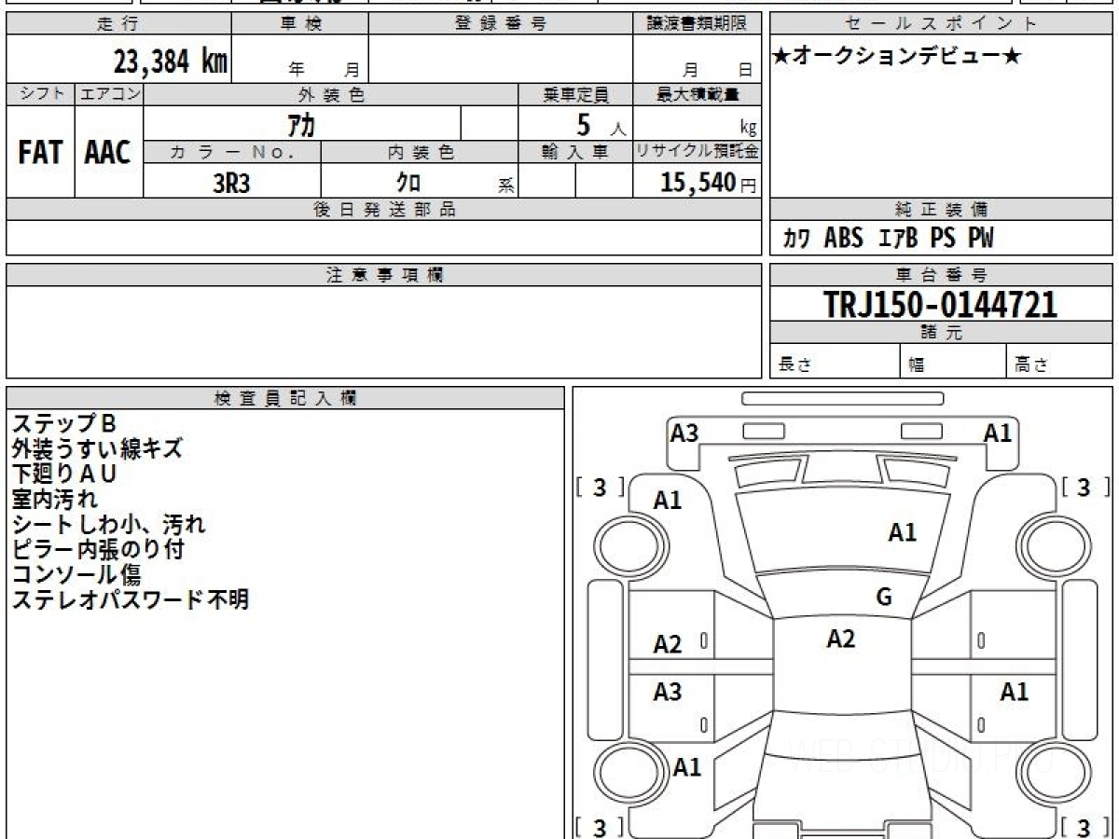Screen dimensions: 1119x839
Task: Select the note 室内汚れ
Action: [x=54, y=500]
